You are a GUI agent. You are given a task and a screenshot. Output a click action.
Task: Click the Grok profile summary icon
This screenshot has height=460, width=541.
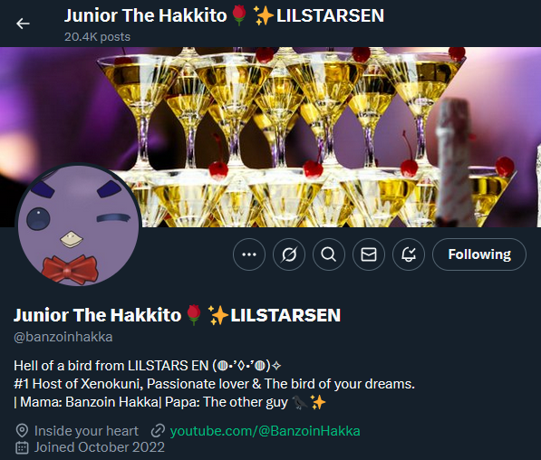click(289, 254)
